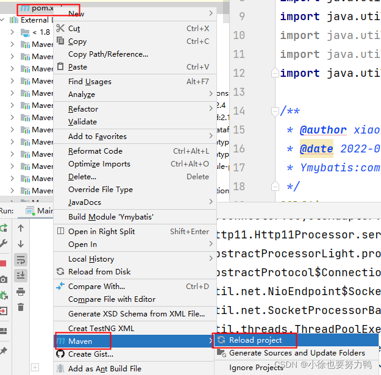Choose Generate XSD Schema from XML File
This screenshot has height=375, width=381.
pyautogui.click(x=135, y=313)
